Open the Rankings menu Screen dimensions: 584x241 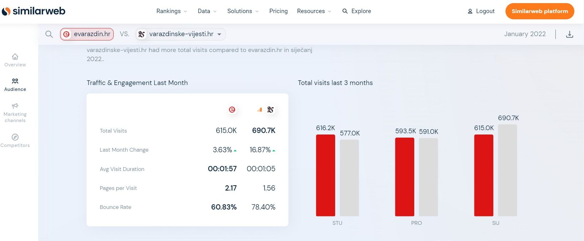coord(172,11)
